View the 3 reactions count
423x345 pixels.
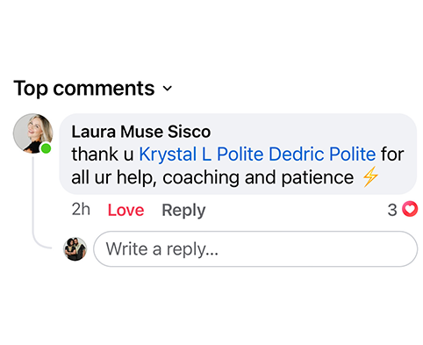click(x=392, y=210)
